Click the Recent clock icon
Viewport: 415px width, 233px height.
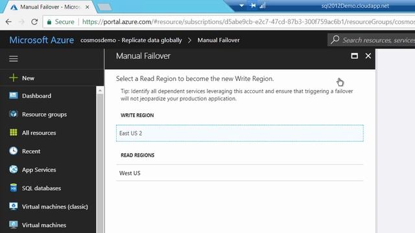click(x=13, y=151)
